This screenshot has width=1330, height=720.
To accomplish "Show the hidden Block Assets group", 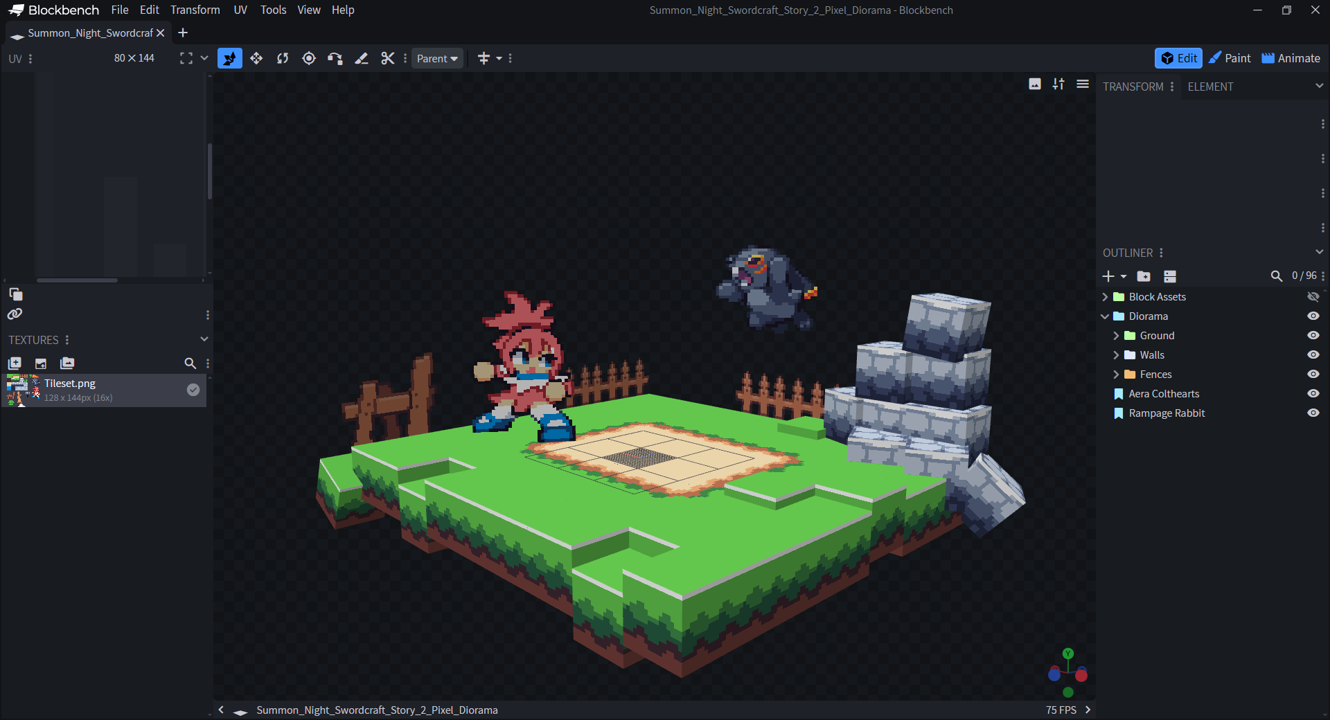I will point(1313,296).
